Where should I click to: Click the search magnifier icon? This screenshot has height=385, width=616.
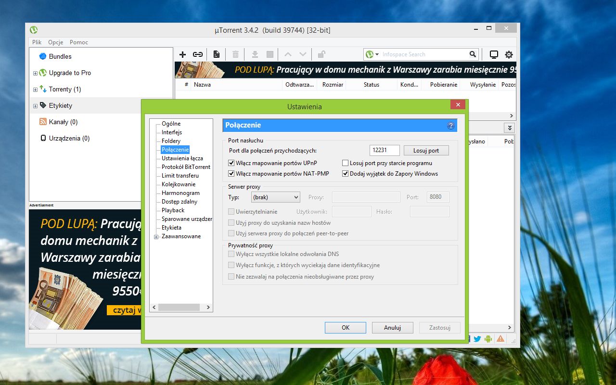(x=473, y=54)
